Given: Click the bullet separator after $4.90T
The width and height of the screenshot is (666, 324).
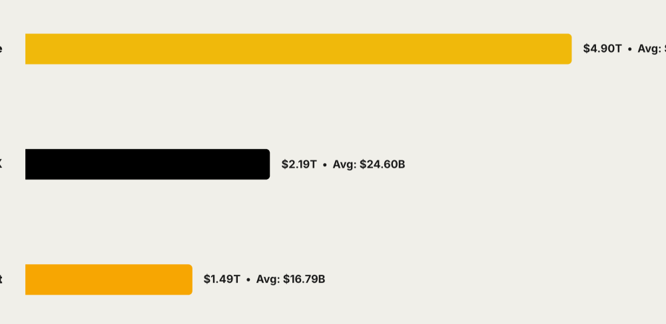Looking at the screenshot, I should pos(629,49).
